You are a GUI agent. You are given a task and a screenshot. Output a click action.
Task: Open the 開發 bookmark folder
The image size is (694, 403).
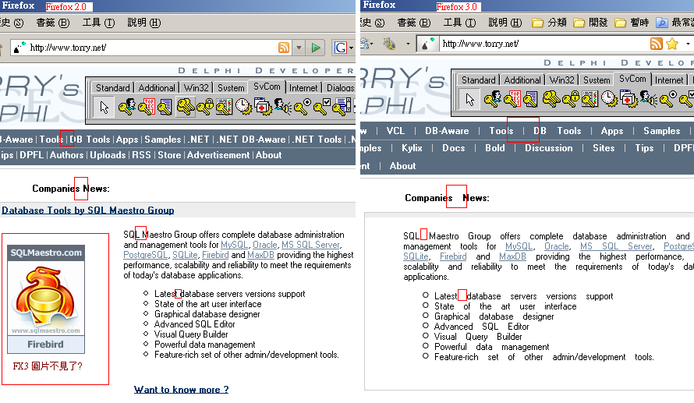coord(590,23)
